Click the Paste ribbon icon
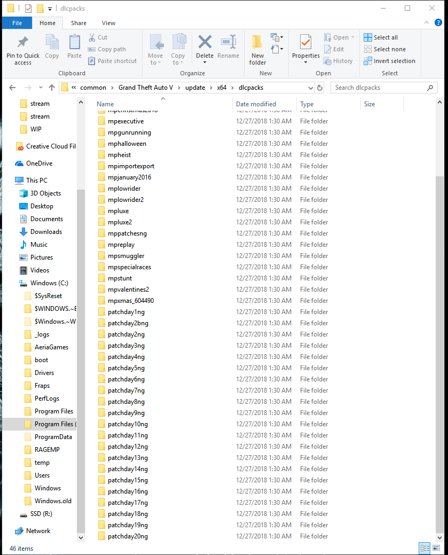448x555 pixels. (x=74, y=42)
